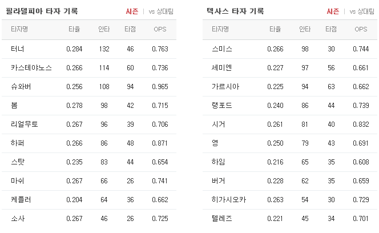The height and width of the screenshot is (233, 379).
Task: Switch Texas table to vs 상대팀
Action: click(362, 11)
